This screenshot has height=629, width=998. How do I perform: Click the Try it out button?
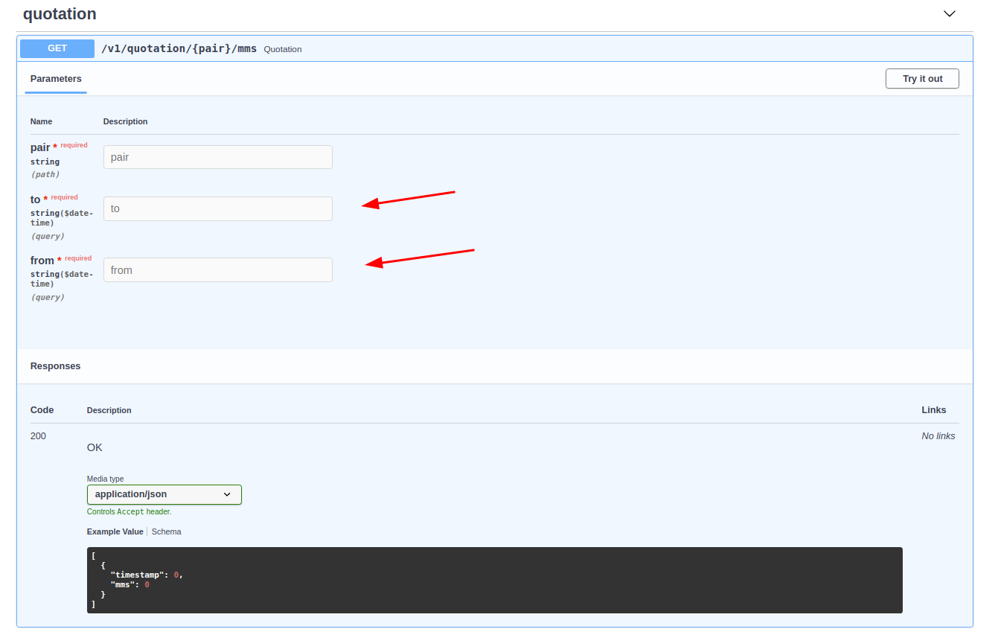click(922, 79)
